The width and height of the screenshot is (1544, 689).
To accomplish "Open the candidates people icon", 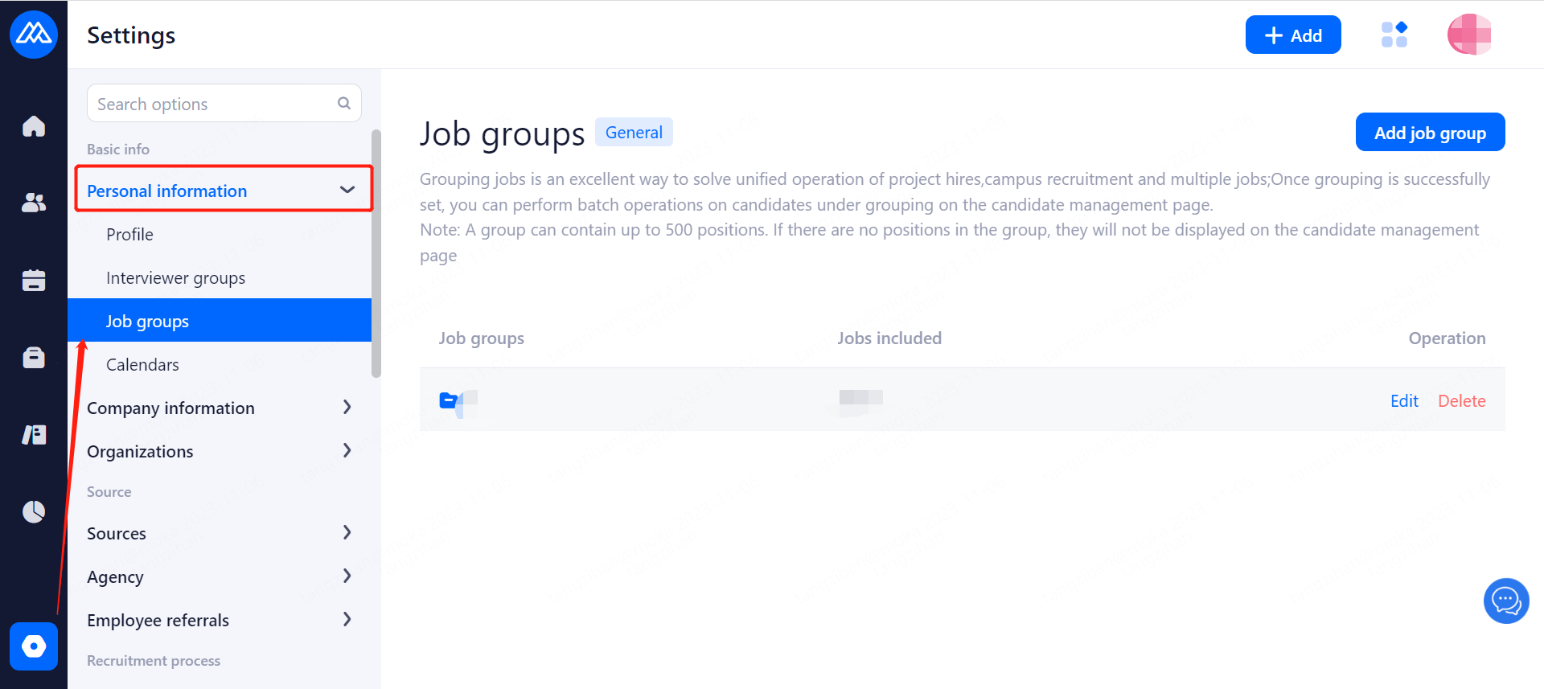I will [34, 203].
